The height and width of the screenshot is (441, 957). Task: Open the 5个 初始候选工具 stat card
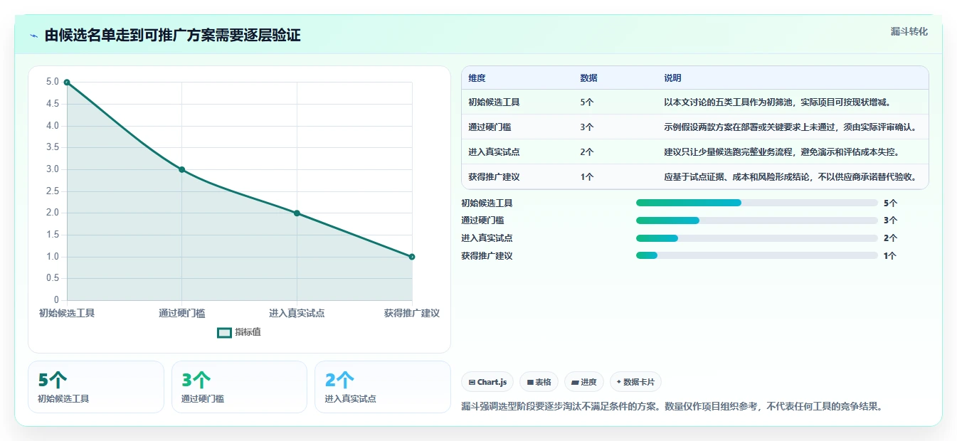tap(96, 387)
